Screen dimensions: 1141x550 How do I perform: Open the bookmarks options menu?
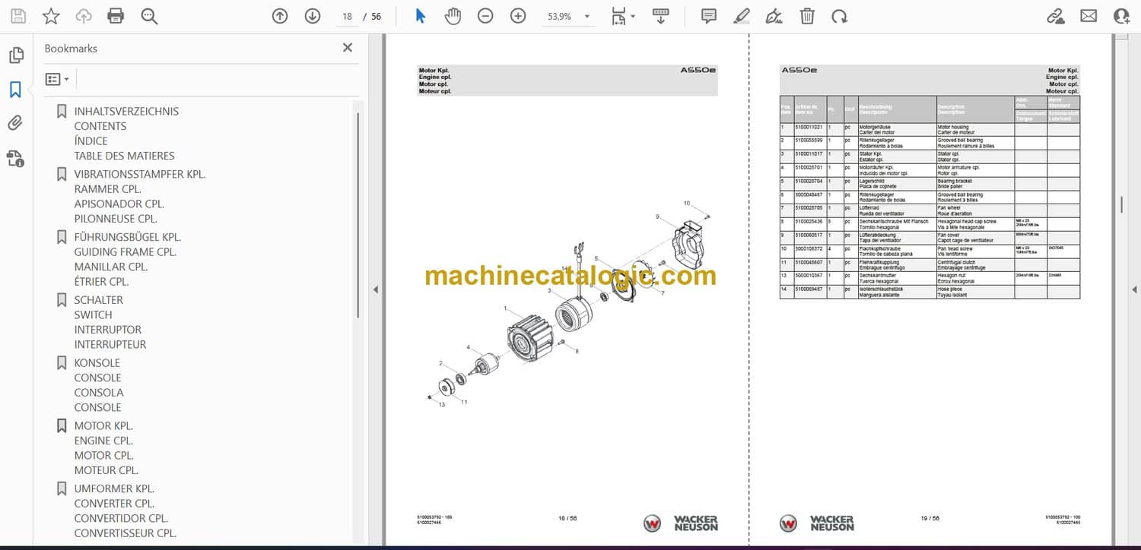[57, 79]
